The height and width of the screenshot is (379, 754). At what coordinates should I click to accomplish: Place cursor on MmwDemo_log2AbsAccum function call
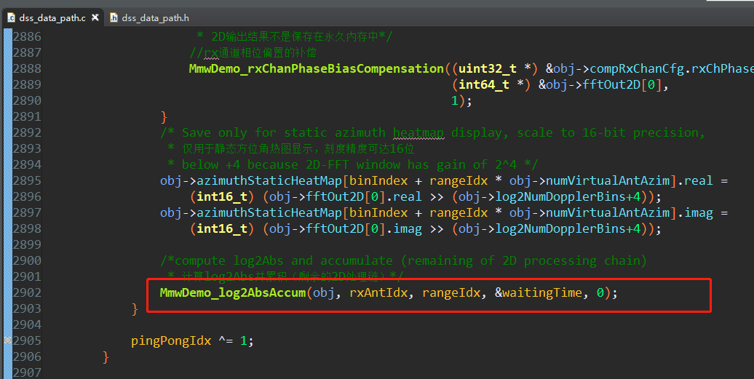[x=233, y=292]
